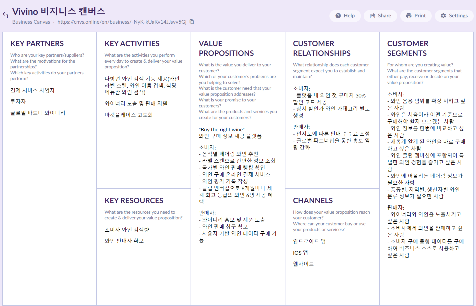This screenshot has width=476, height=306.
Task: Click the 음식별 페어링 와인 추천 line
Action: click(x=229, y=154)
